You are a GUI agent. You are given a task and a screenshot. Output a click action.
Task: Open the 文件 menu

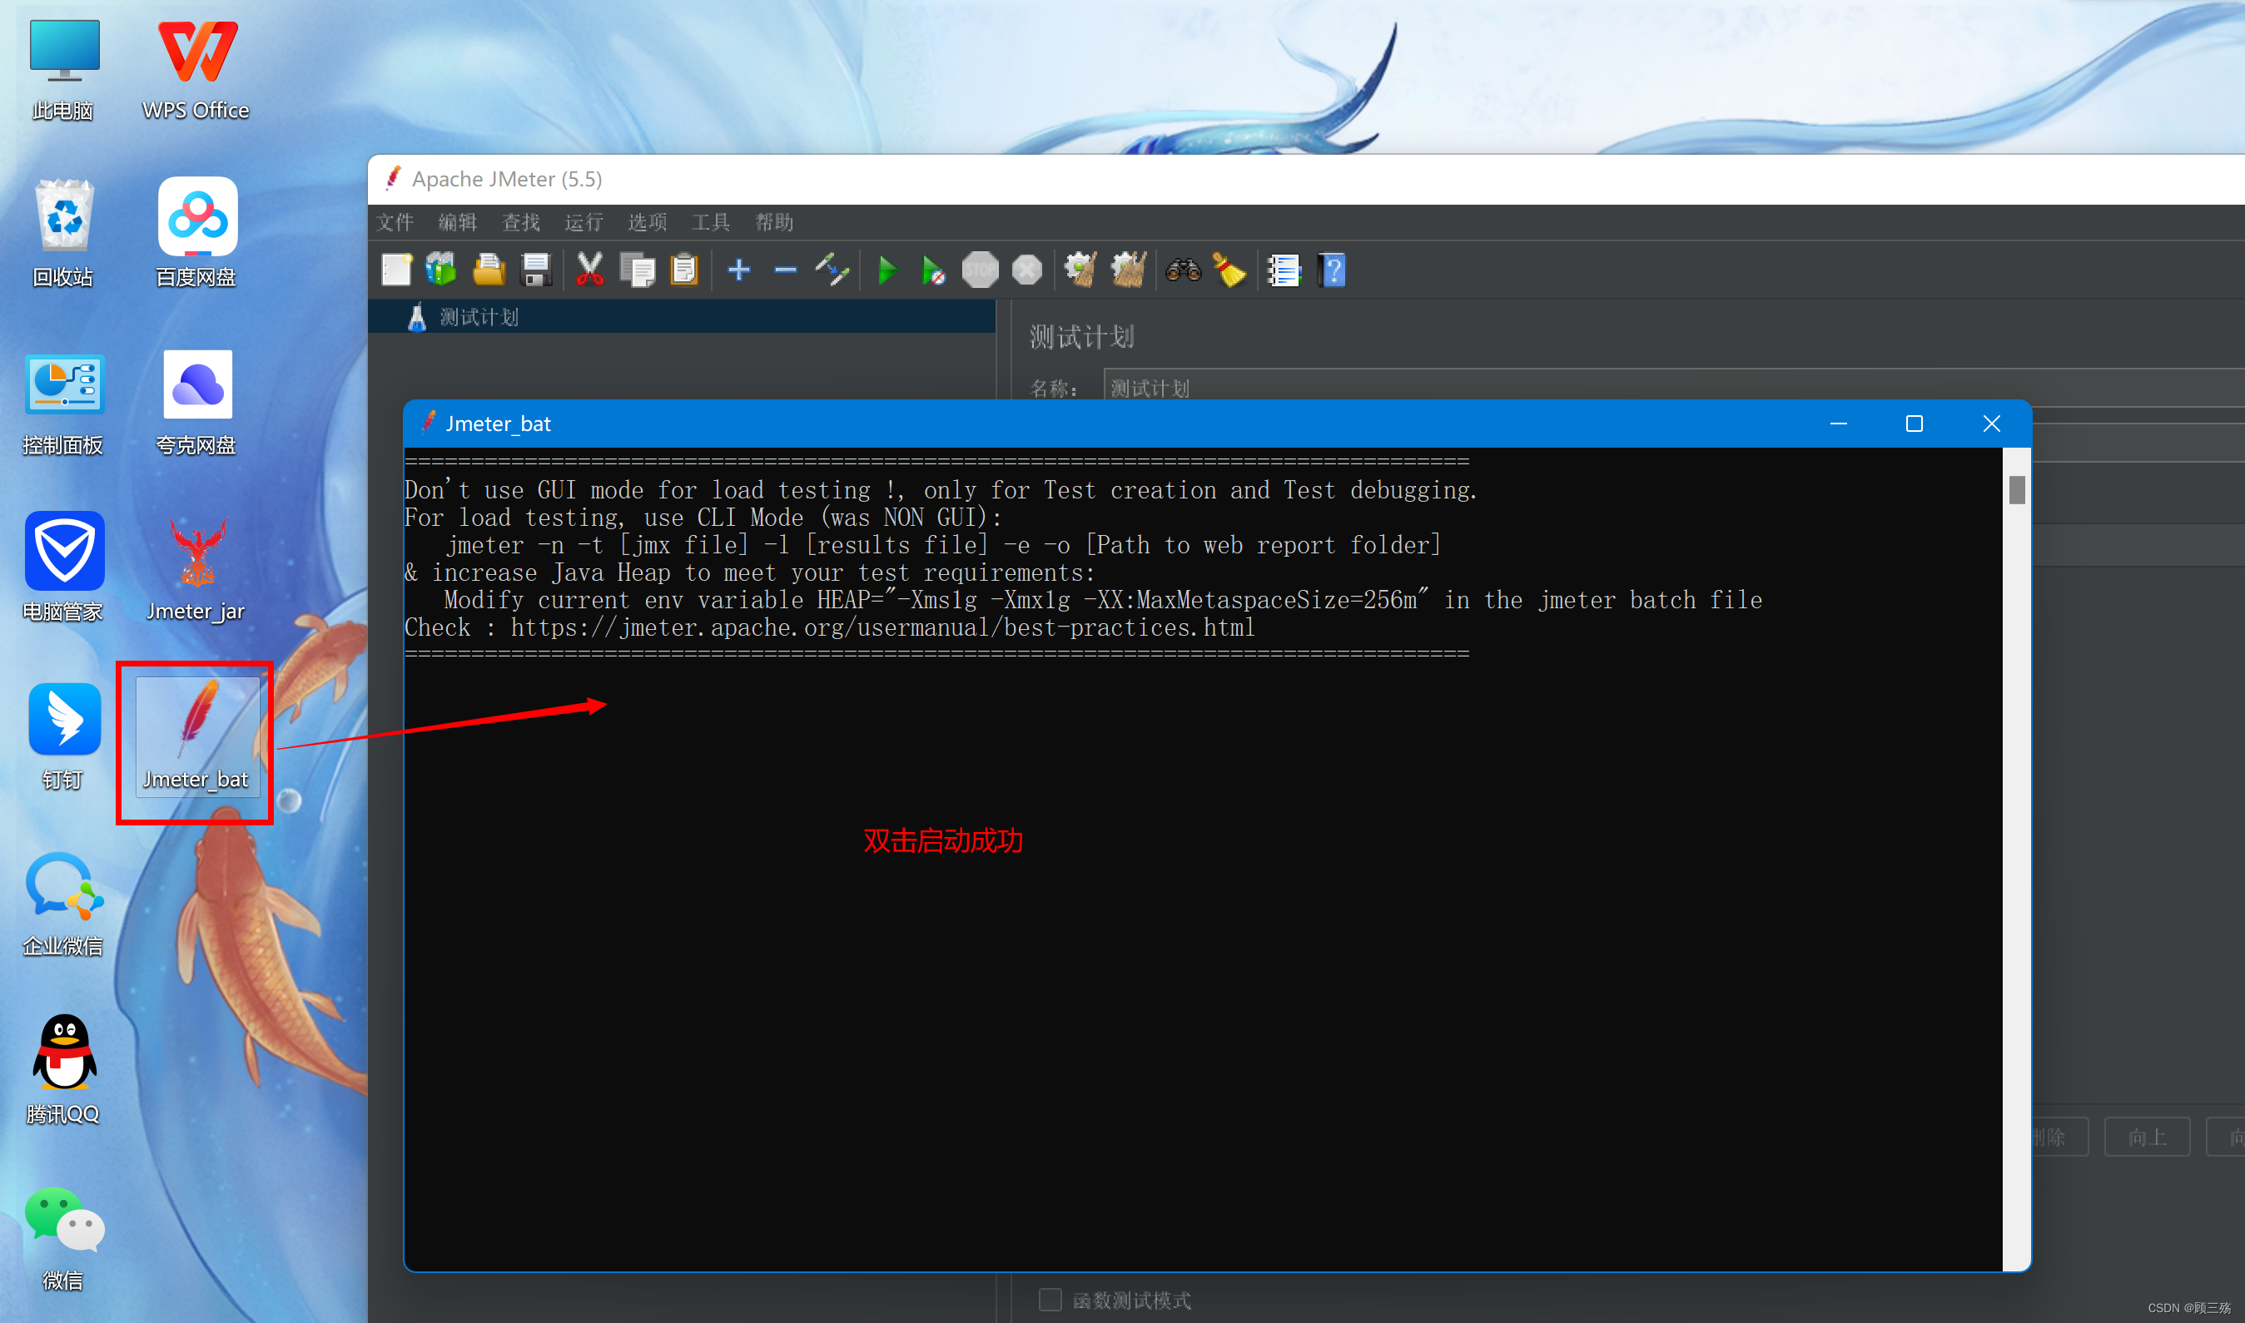point(394,222)
